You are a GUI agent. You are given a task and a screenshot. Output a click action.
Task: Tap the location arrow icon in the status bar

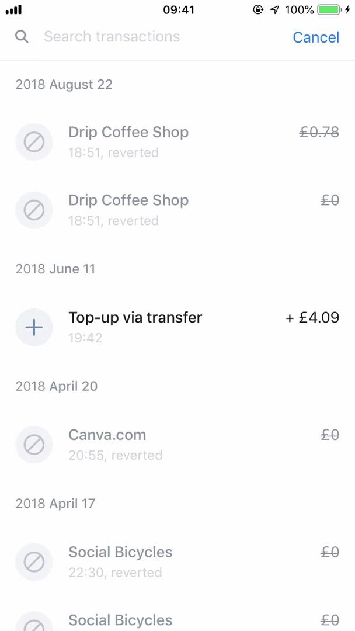(274, 9)
